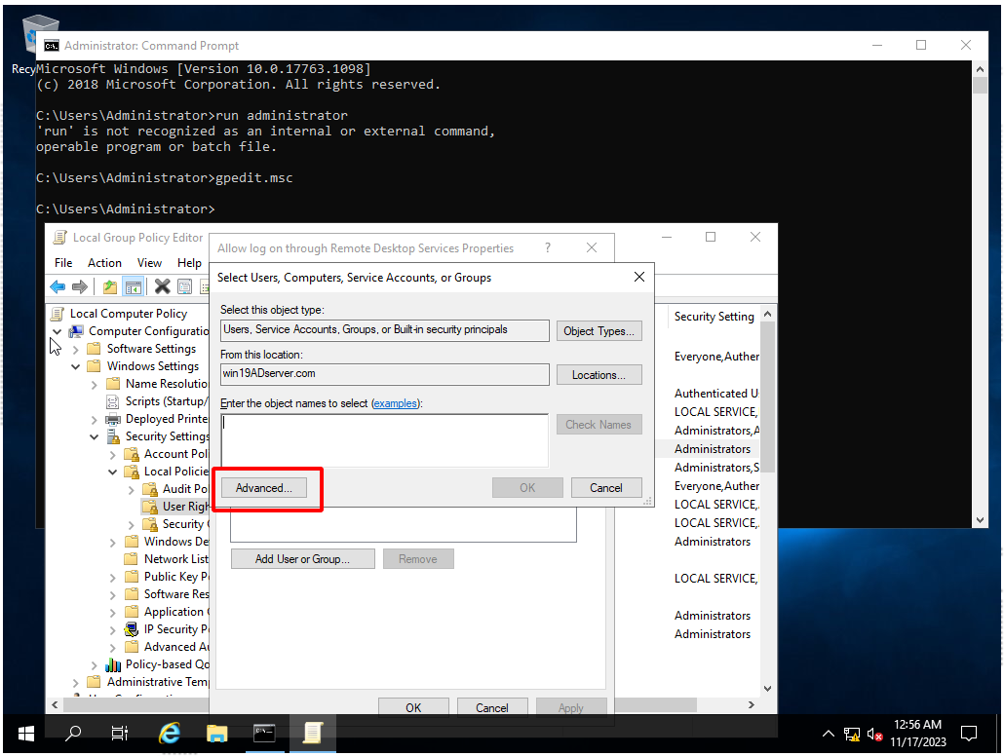Open the Help menu
The width and height of the screenshot is (1004, 756).
[189, 262]
